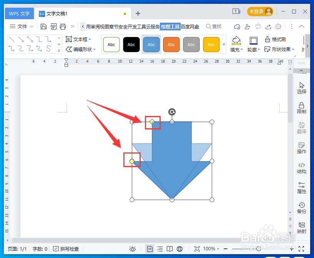Click the 备份 backup icon in sidebar

pyautogui.click(x=301, y=207)
